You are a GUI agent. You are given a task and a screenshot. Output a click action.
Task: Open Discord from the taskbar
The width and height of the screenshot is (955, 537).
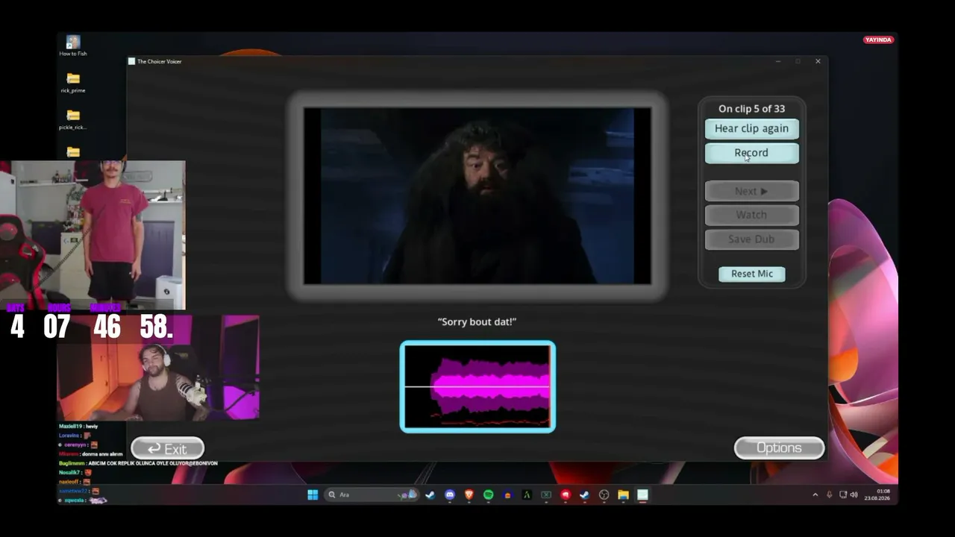point(450,494)
